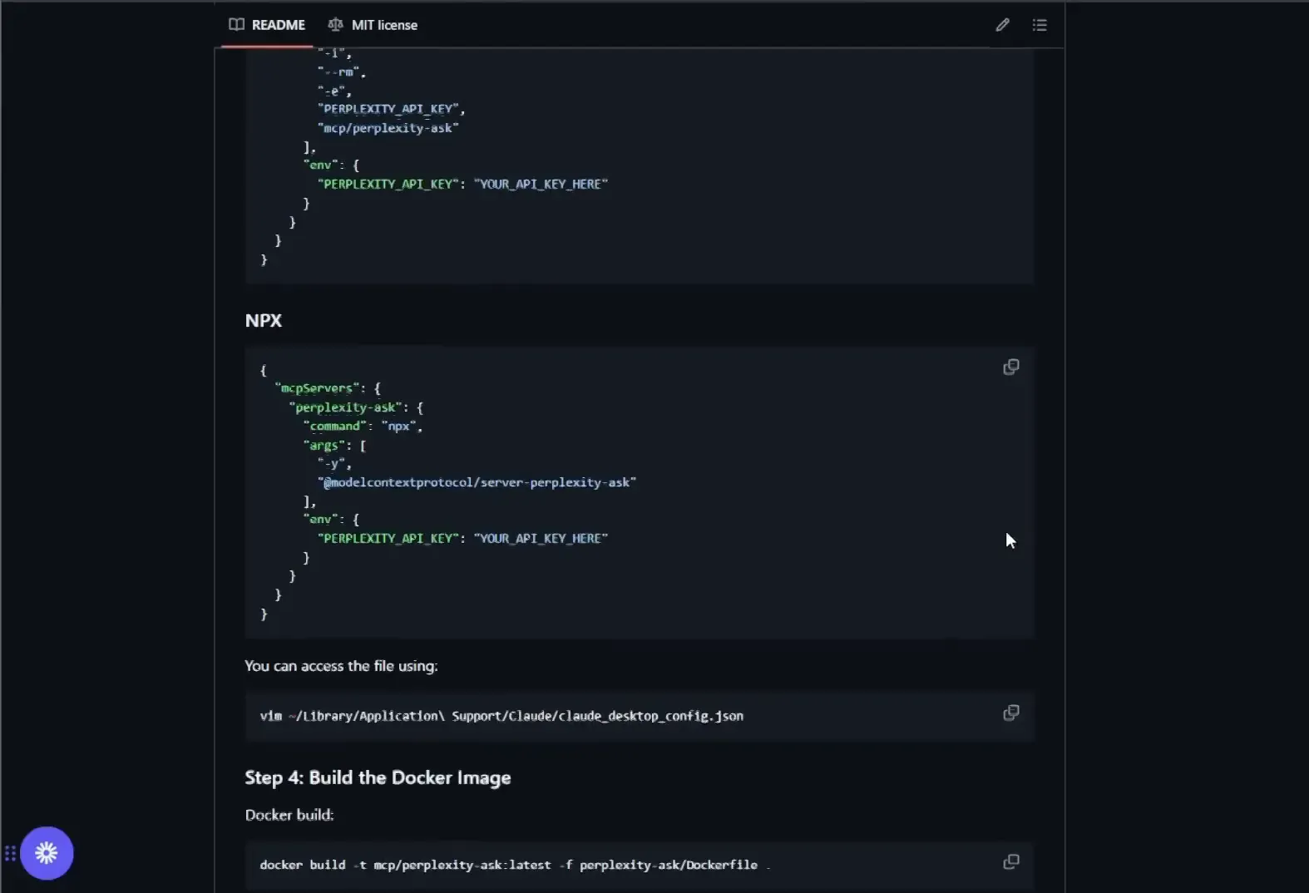1309x893 pixels.
Task: Copy the docker build command
Action: (1010, 861)
